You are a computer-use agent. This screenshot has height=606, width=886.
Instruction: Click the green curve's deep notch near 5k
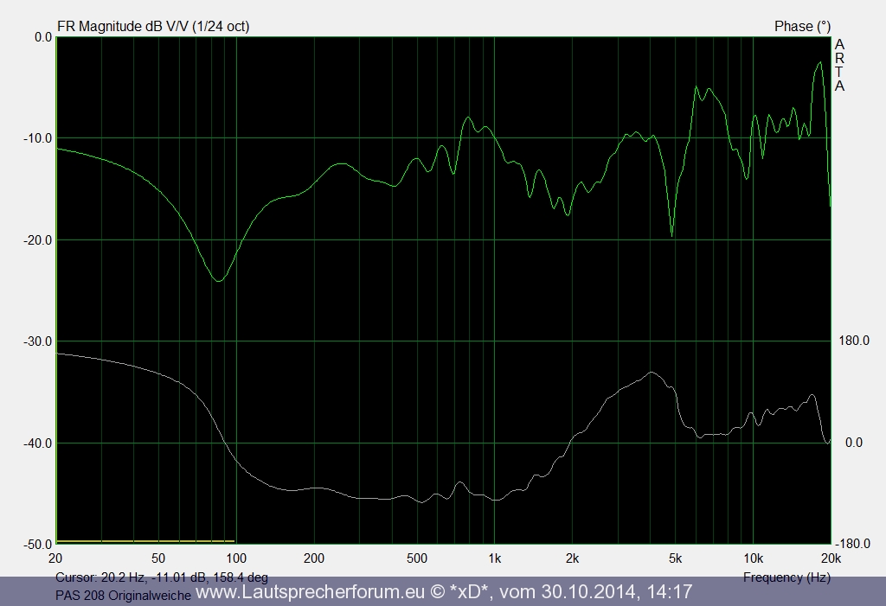(672, 234)
